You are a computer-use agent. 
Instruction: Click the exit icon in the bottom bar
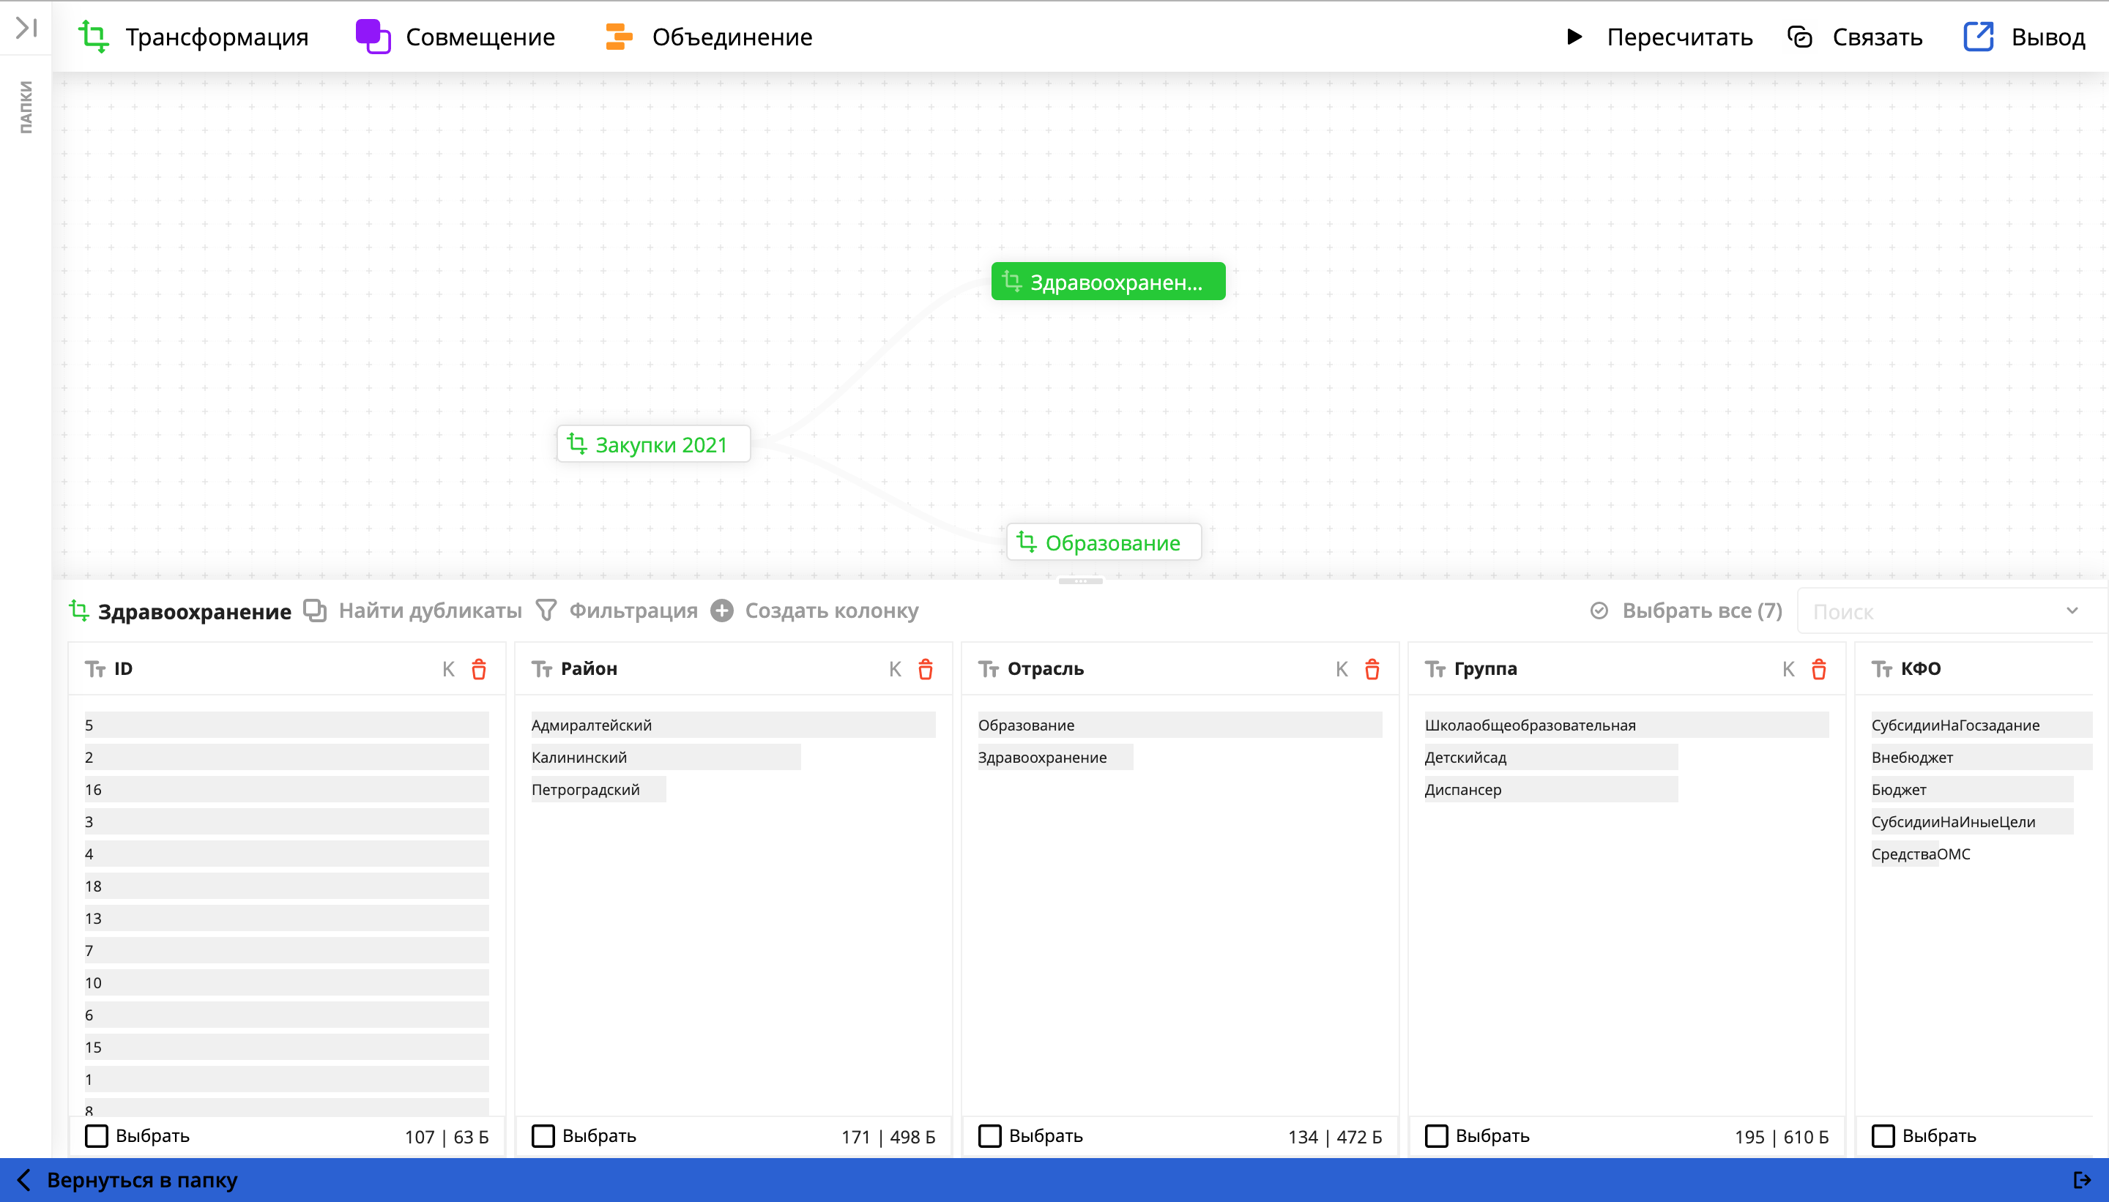(2083, 1179)
